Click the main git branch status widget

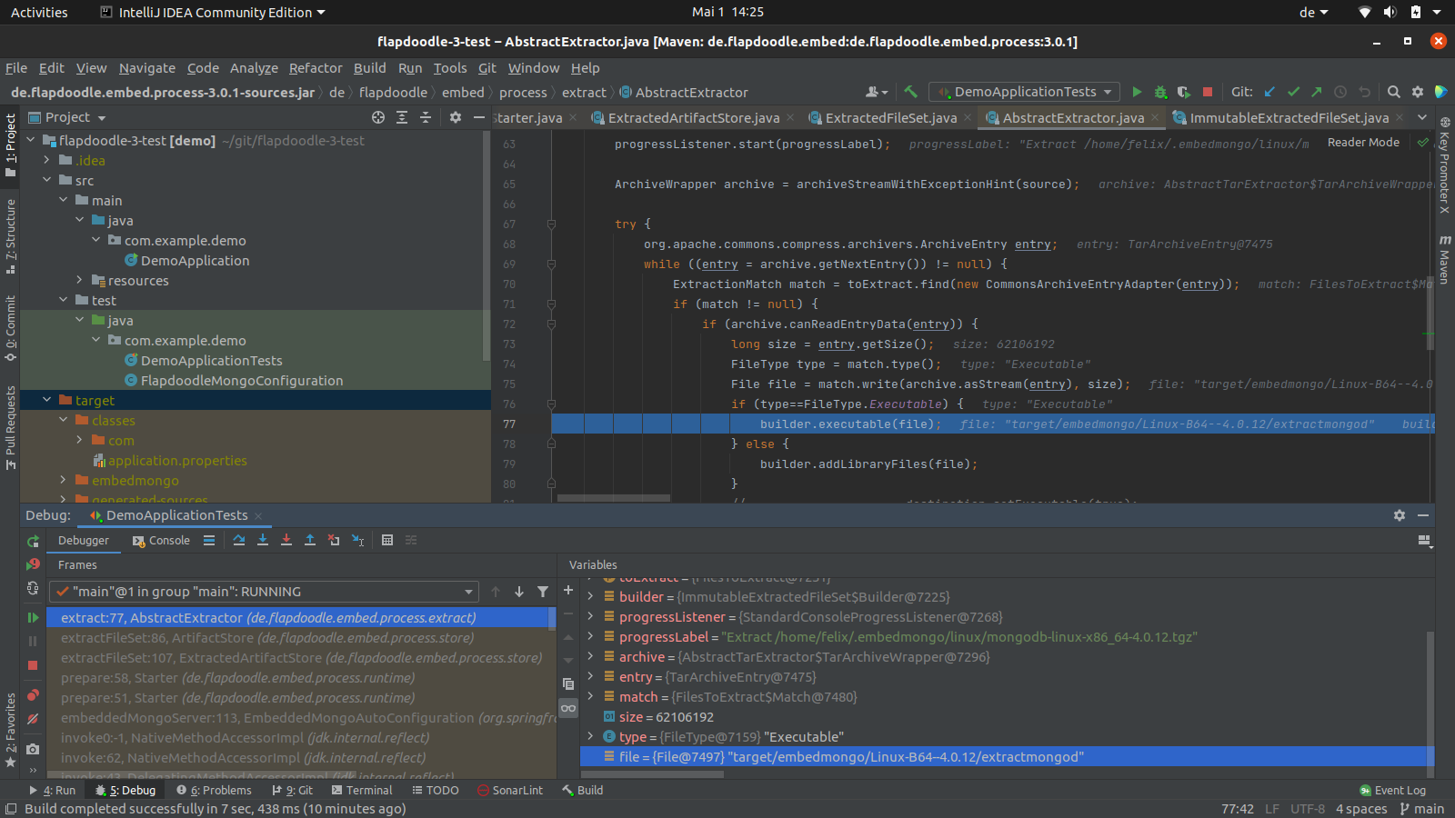[1422, 809]
